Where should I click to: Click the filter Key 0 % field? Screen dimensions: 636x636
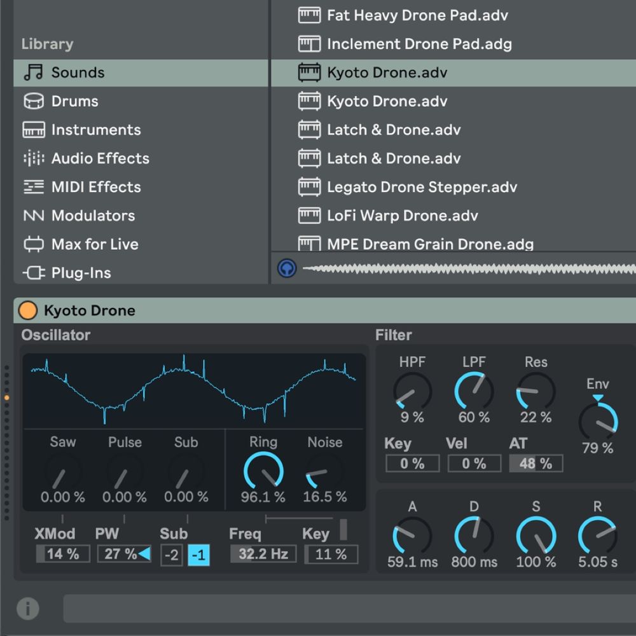coord(413,463)
